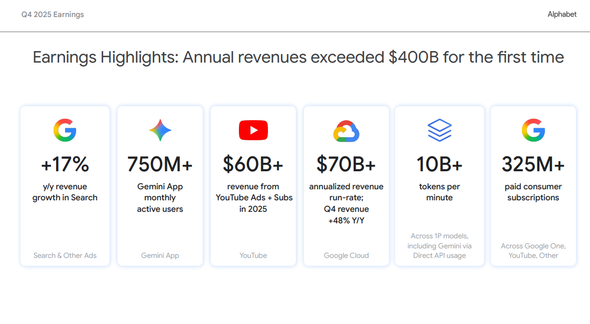Click the Google Cloud footer label
Image resolution: width=590 pixels, height=324 pixels.
(346, 255)
